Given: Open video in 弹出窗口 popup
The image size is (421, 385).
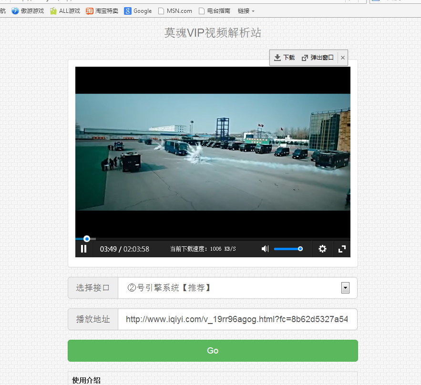Looking at the screenshot, I should [318, 58].
